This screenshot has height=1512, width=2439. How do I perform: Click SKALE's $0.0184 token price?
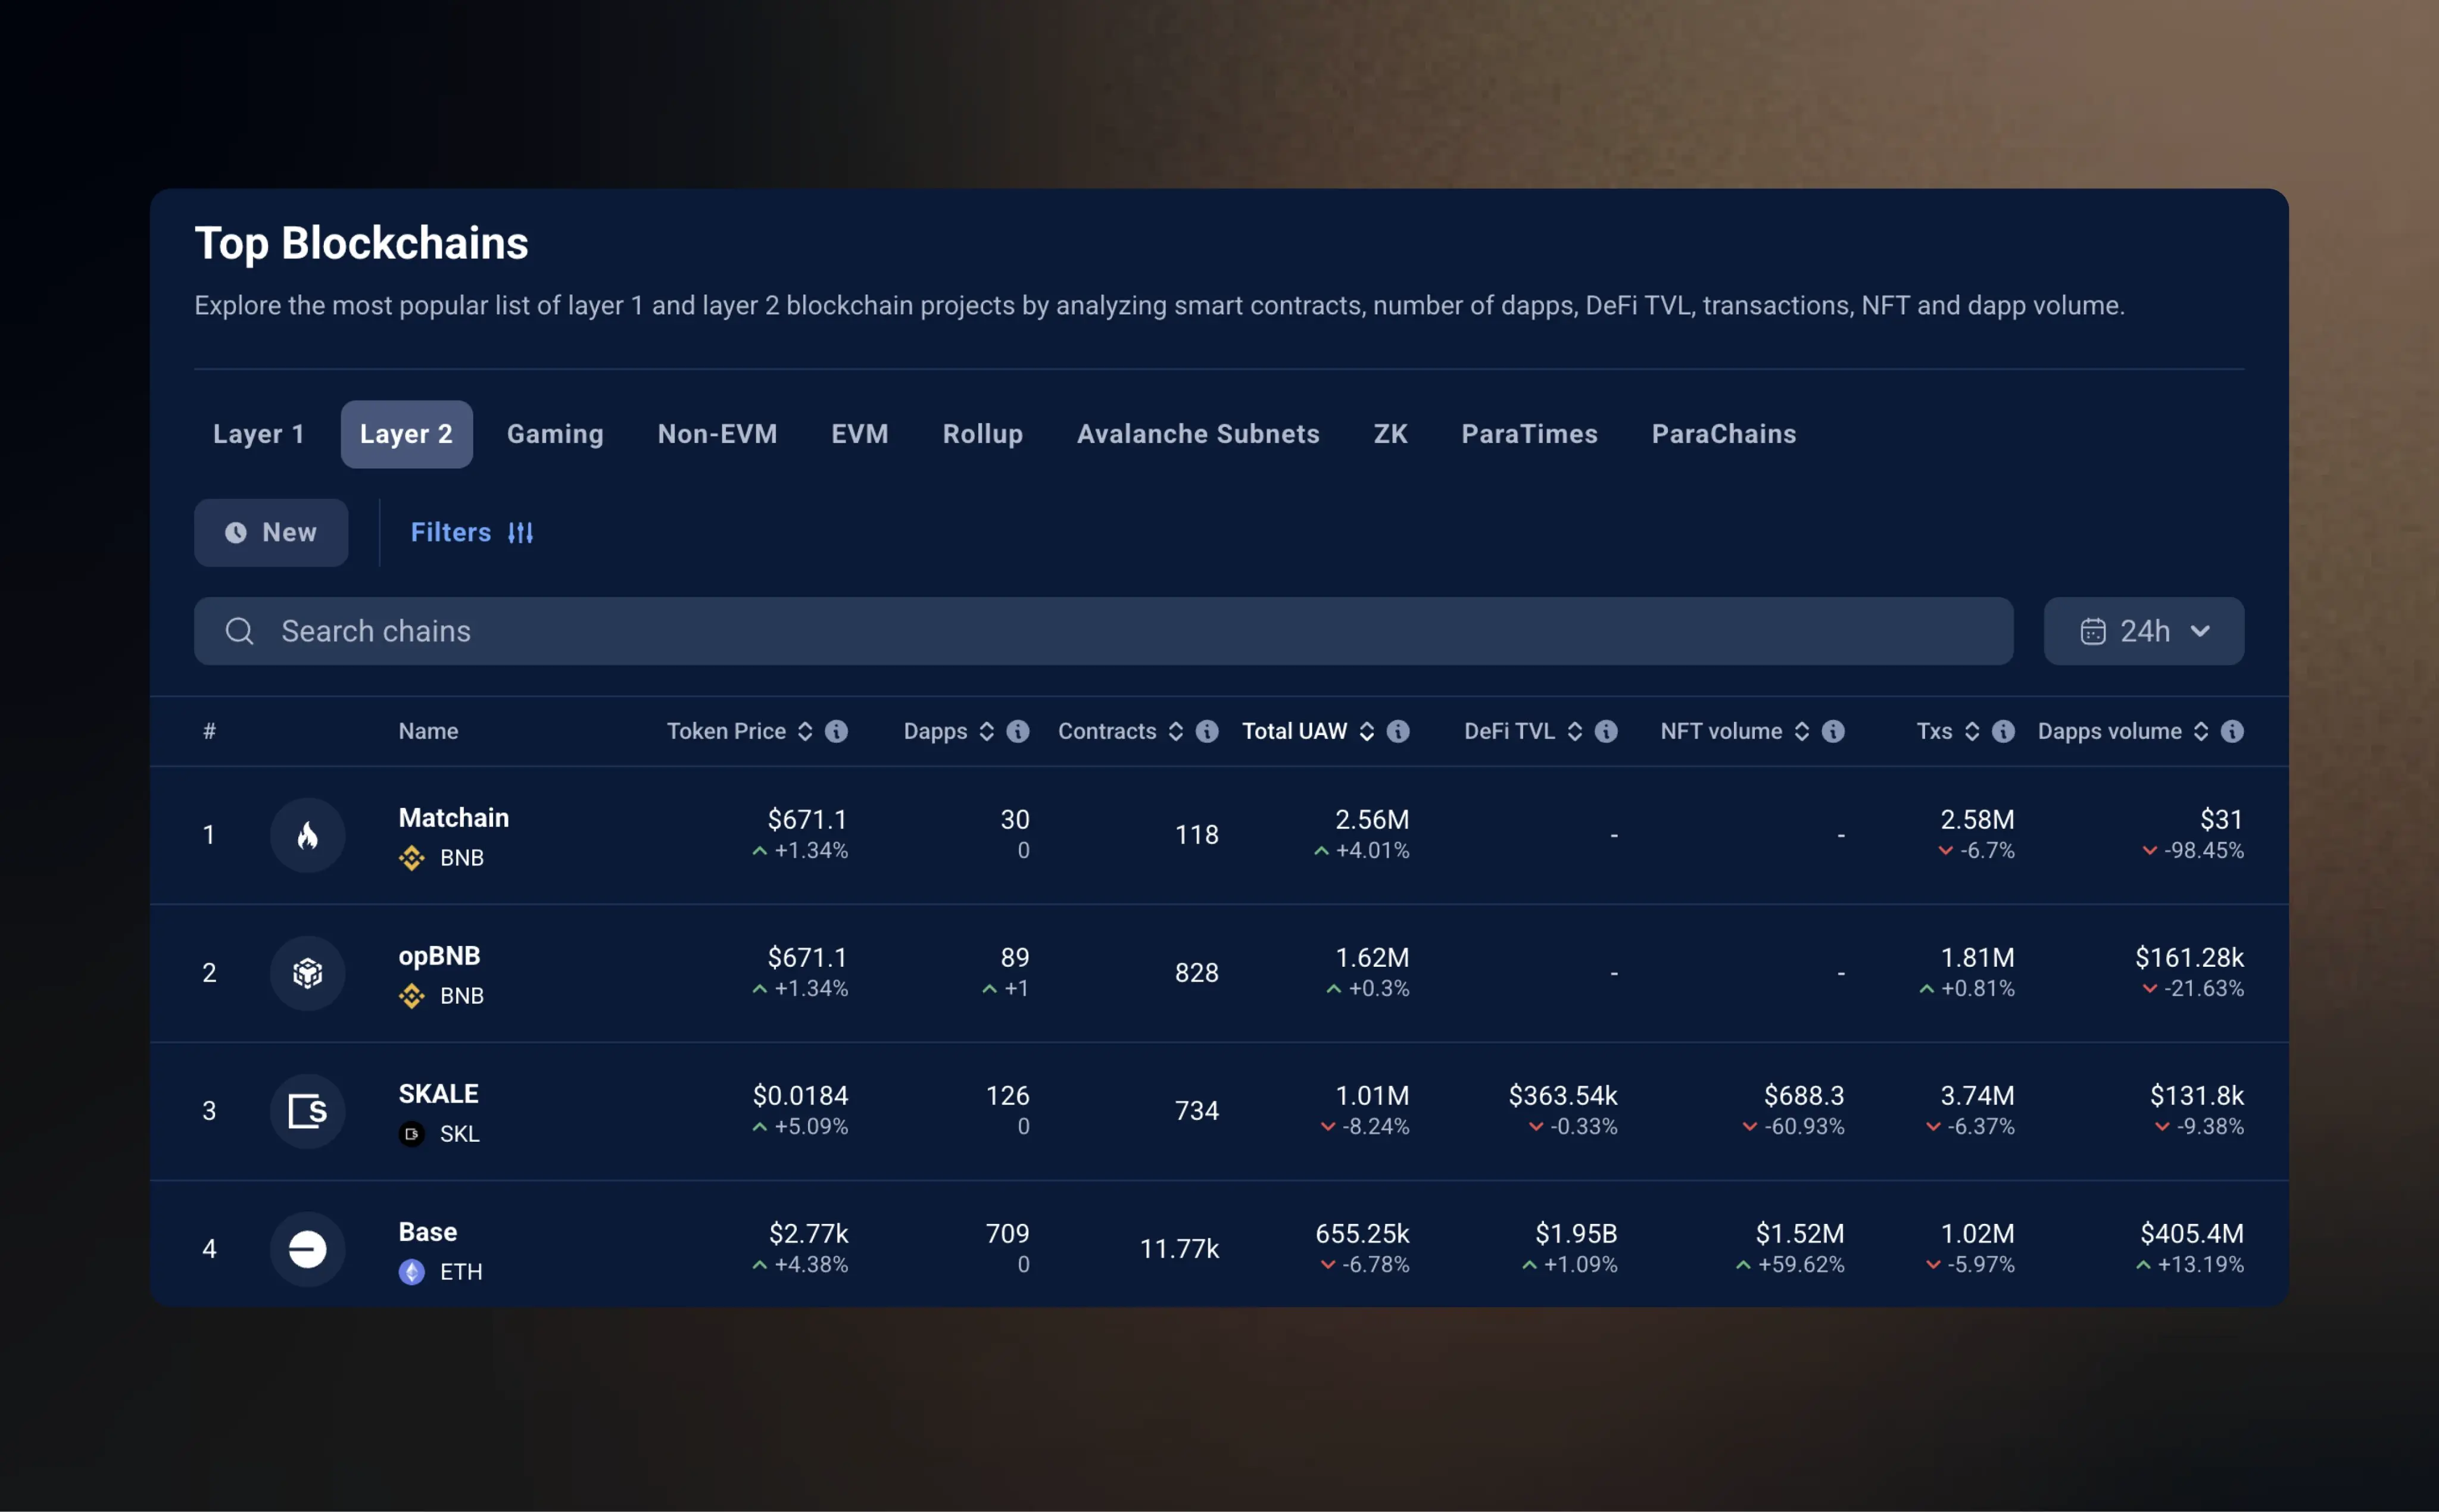pyautogui.click(x=800, y=1096)
